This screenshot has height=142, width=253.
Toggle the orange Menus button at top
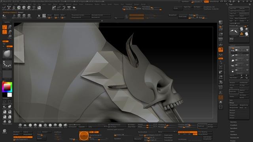coord(206,2)
